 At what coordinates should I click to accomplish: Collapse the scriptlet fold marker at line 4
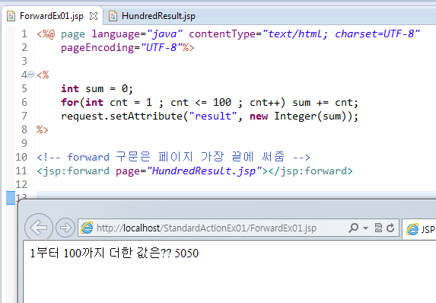(31, 75)
